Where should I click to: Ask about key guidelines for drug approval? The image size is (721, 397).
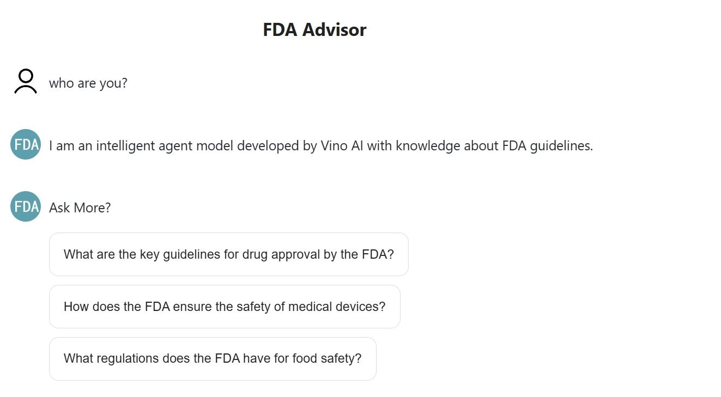228,254
